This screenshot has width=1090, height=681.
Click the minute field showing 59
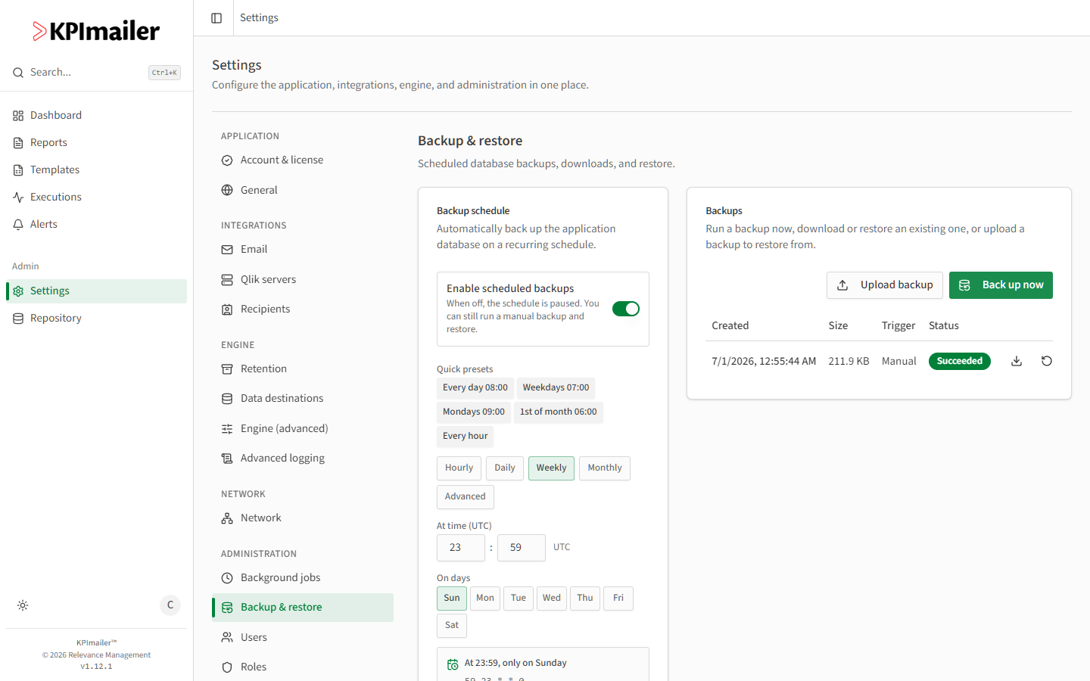tap(522, 548)
